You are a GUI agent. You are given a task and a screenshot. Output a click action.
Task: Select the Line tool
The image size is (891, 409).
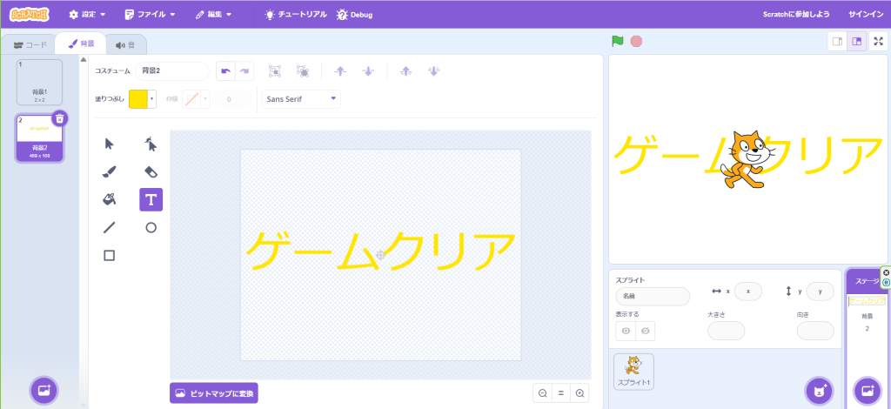(x=109, y=227)
